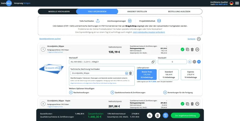Expand the Nachbehandlungen plus option
The image size is (240, 121).
point(71,92)
